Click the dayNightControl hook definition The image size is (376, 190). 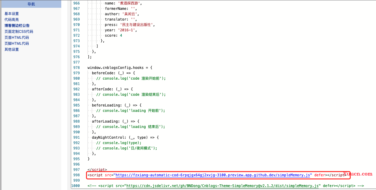coord(125,138)
